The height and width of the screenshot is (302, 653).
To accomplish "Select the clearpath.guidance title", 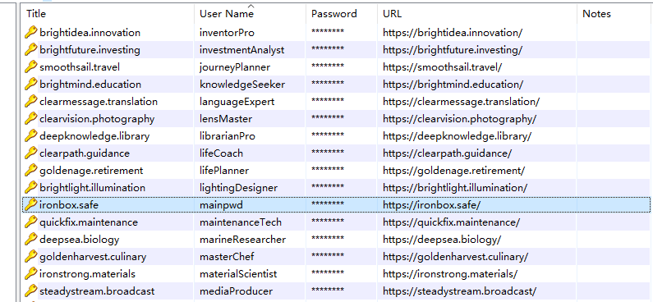I will [85, 153].
